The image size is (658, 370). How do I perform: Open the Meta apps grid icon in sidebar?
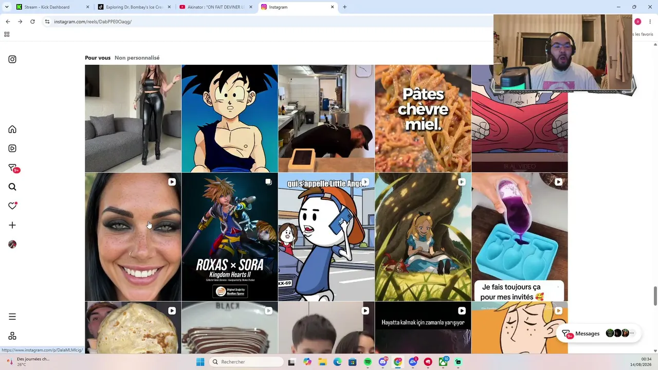pyautogui.click(x=12, y=336)
